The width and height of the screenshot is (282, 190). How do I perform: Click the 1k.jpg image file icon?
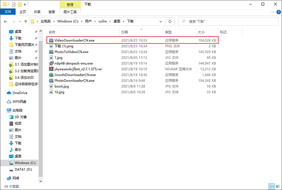click(51, 92)
